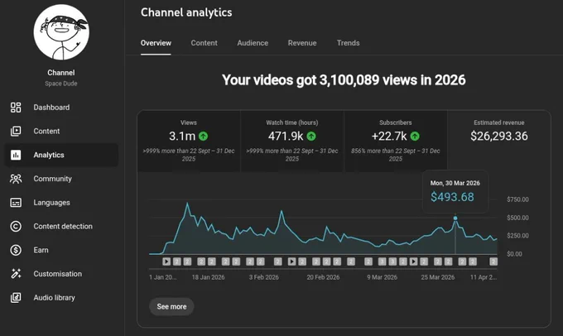
Task: Click the 'Your videos got 3,100,089 views' headline
Action: tap(344, 79)
